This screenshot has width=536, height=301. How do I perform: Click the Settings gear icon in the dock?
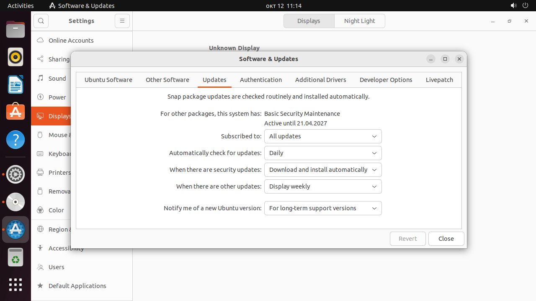pos(15,174)
